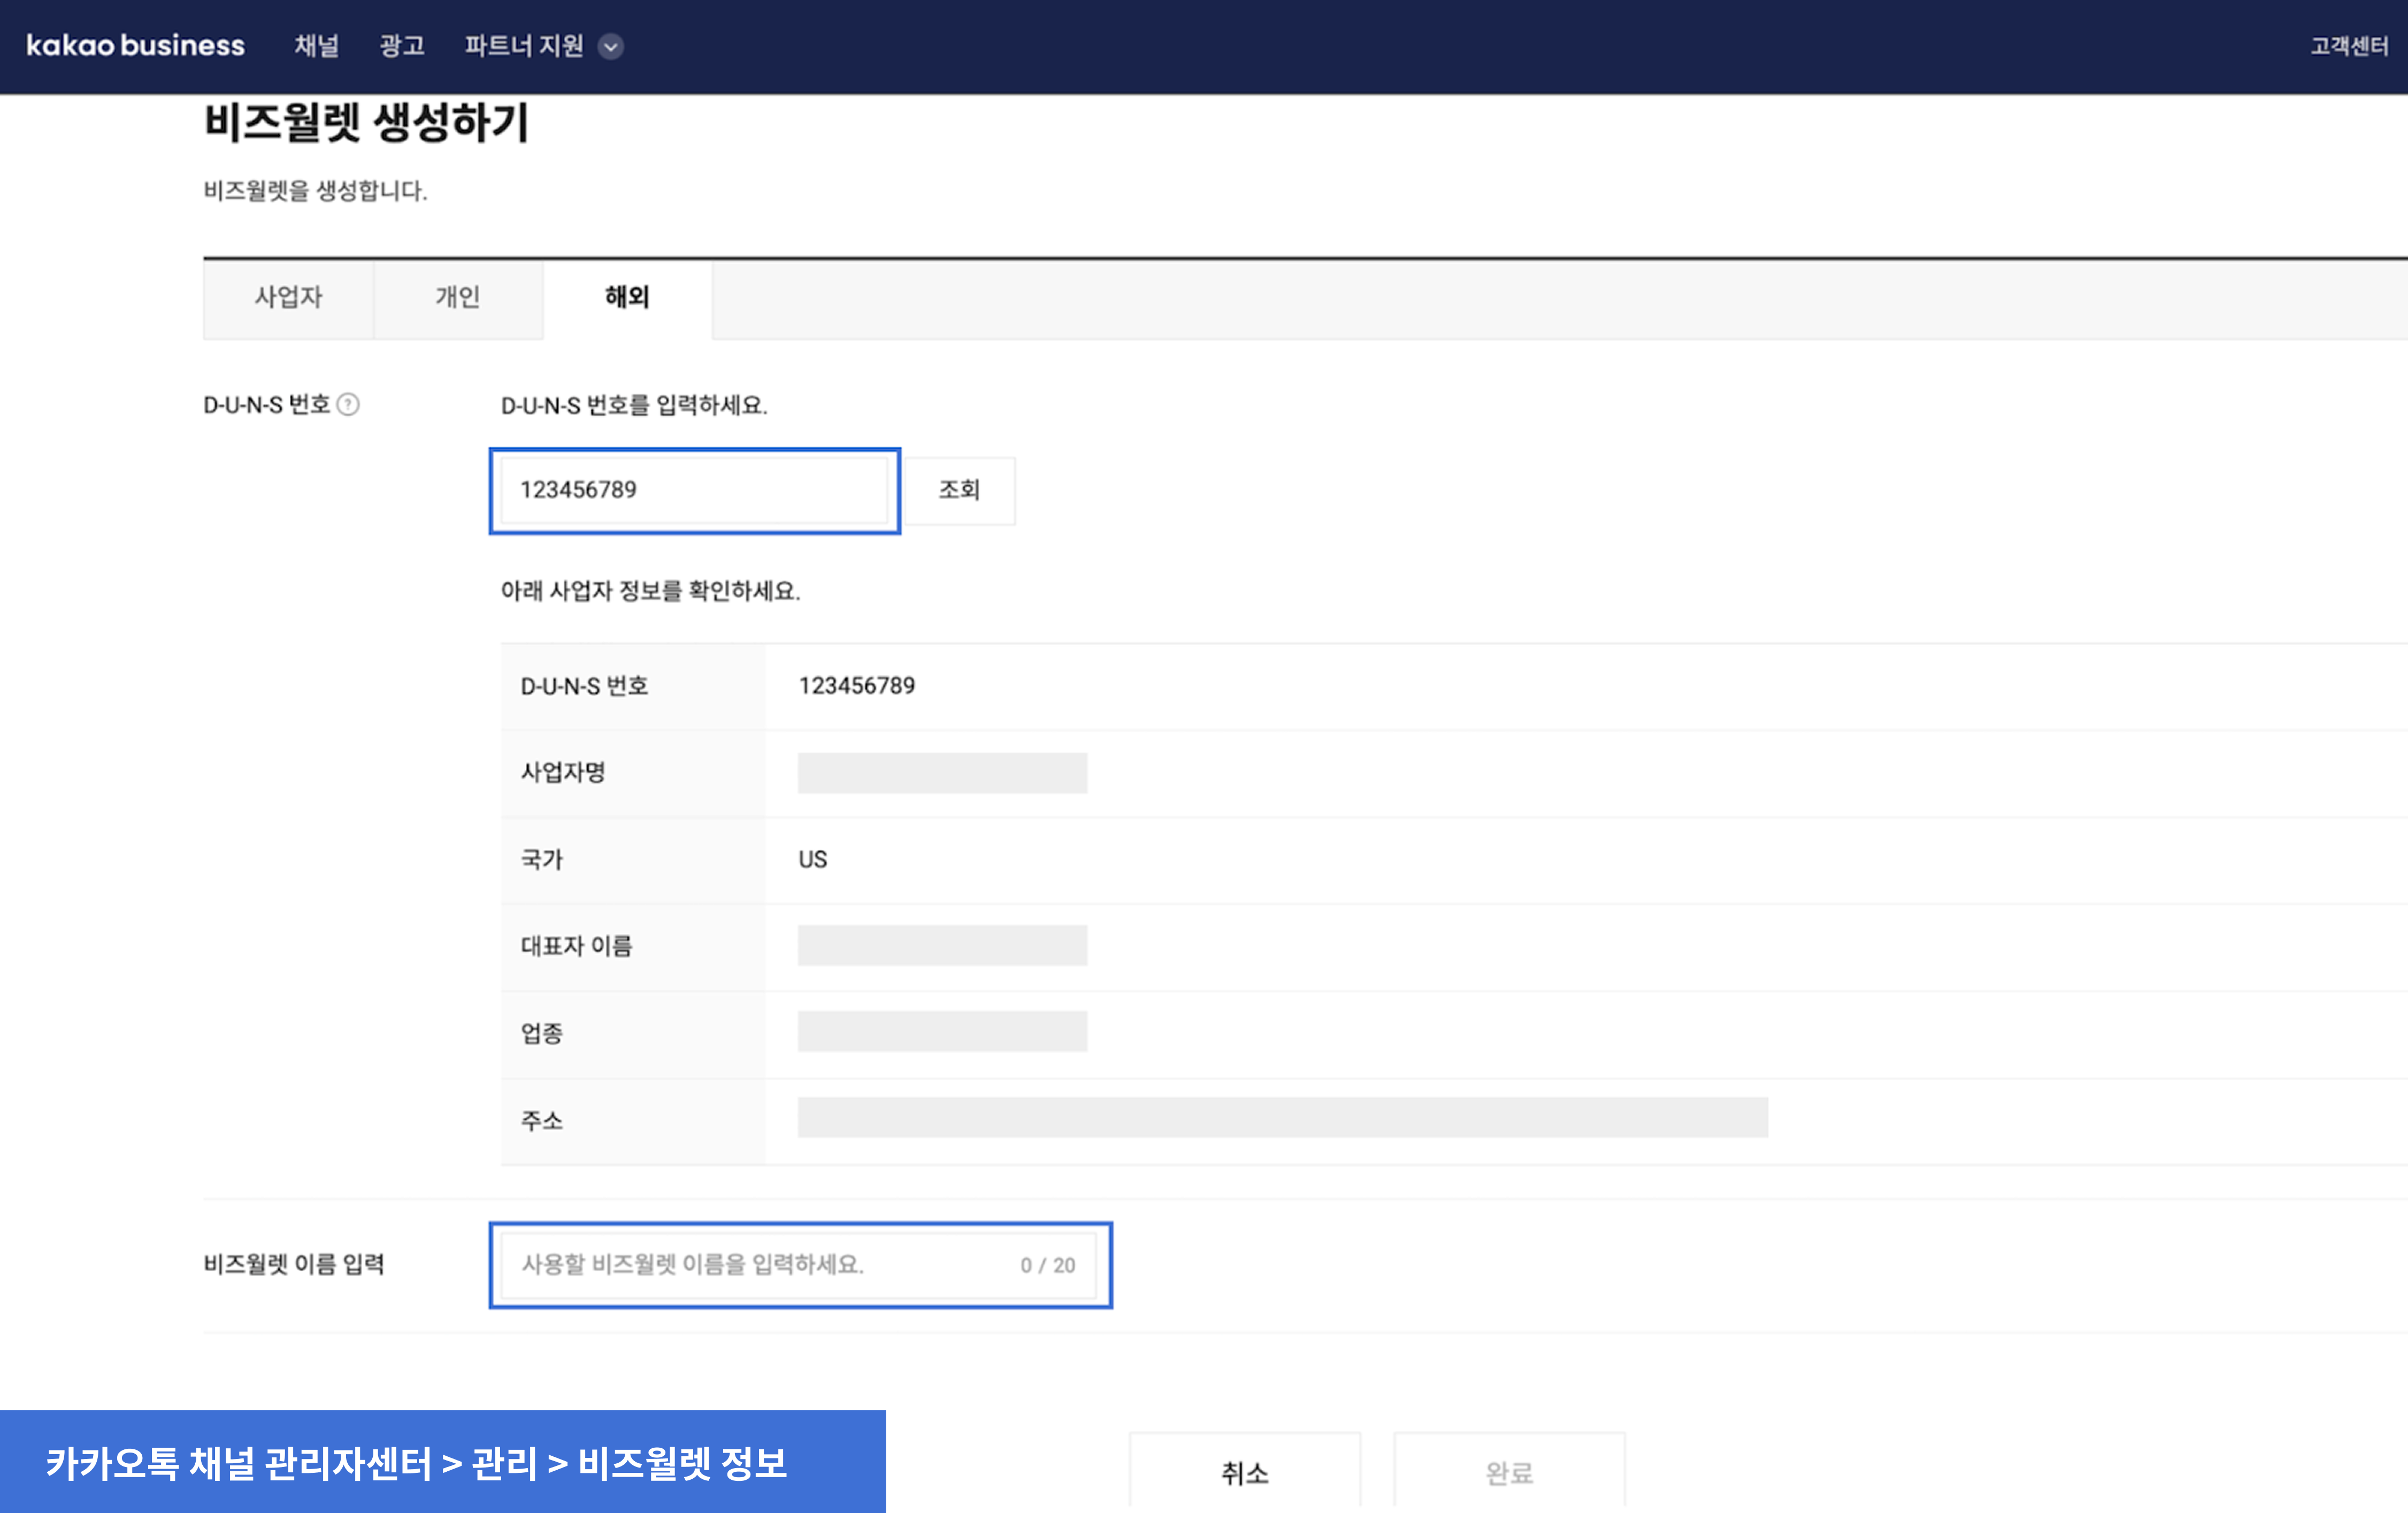Focus the 비즈월렛 이름 input field
This screenshot has width=2408, height=1513.
pos(760,1265)
